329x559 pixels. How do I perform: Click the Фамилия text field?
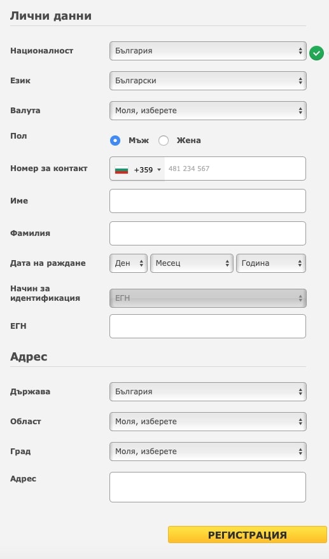pyautogui.click(x=207, y=233)
